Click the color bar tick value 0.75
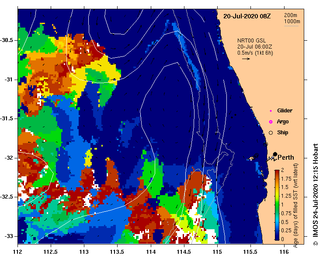 point(286,213)
